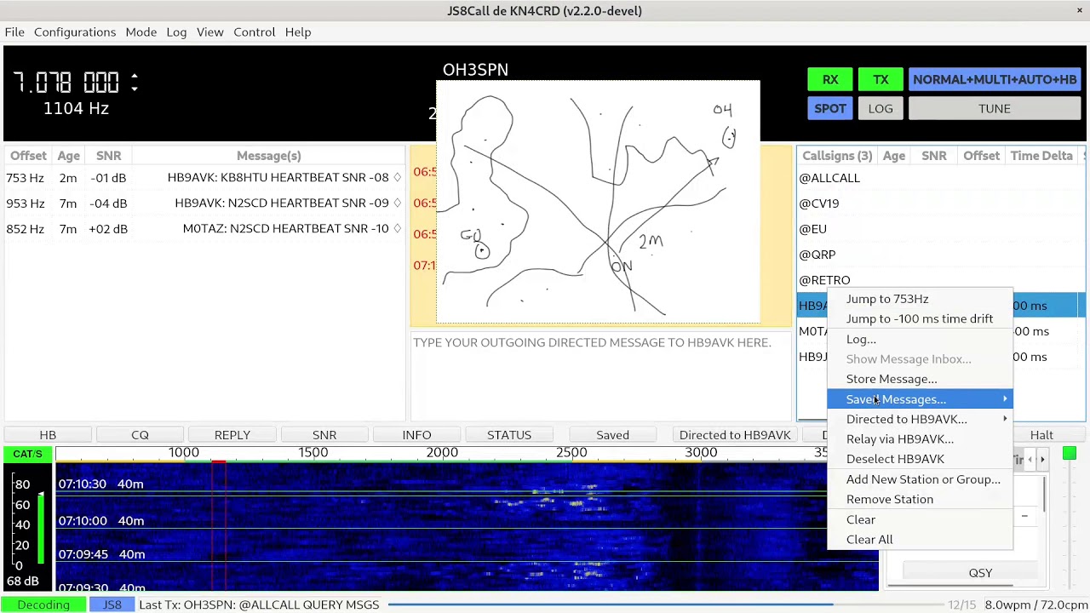Screen dimensions: 1090x613
Task: Click the CQ macro button
Action: [x=140, y=435]
